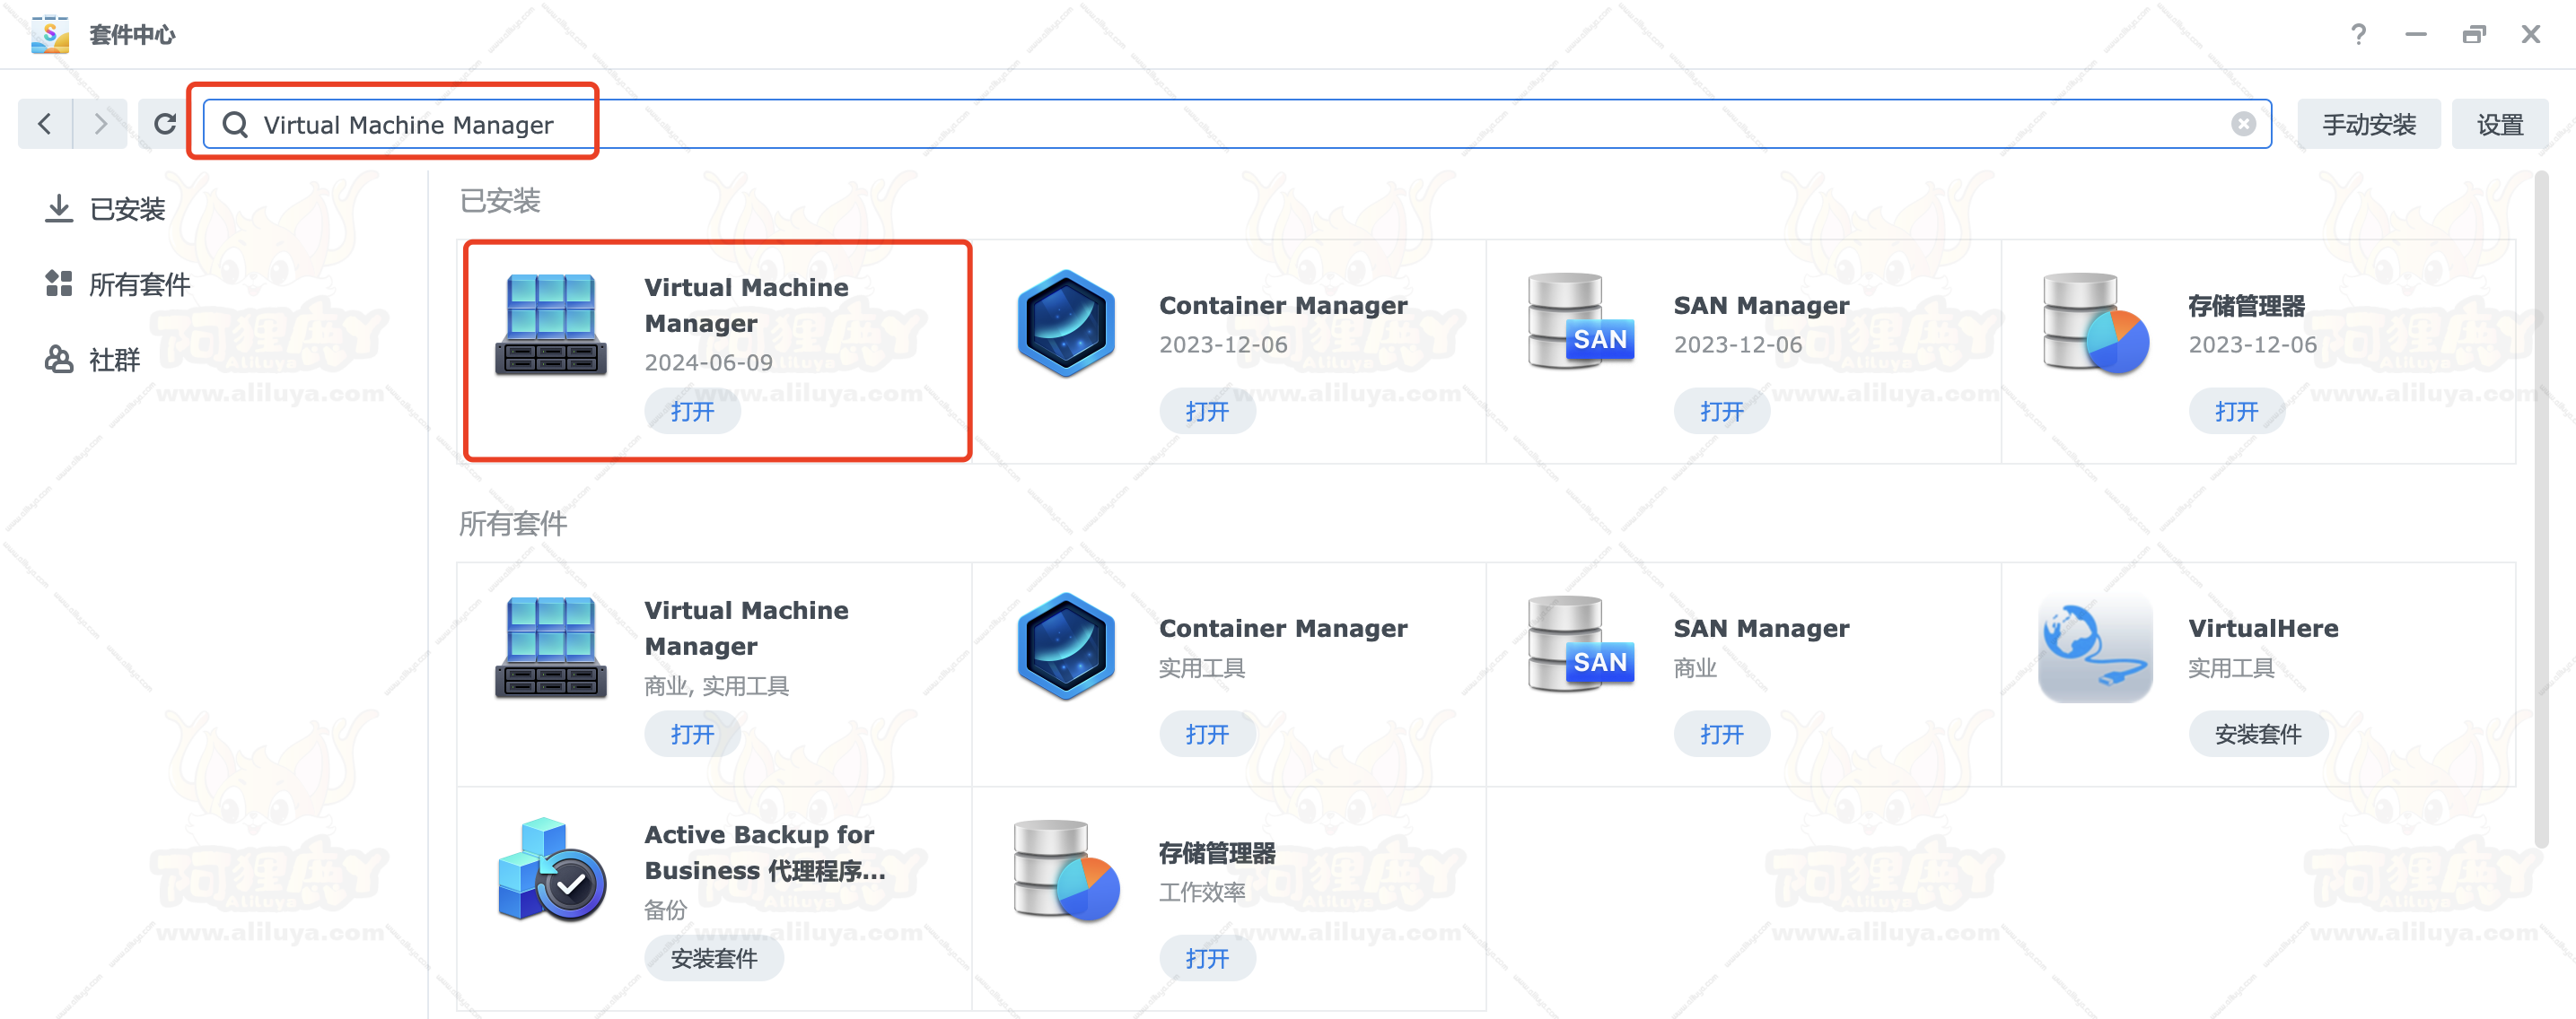Click the Active Backup for Business icon
2576x1019 pixels.
click(551, 870)
